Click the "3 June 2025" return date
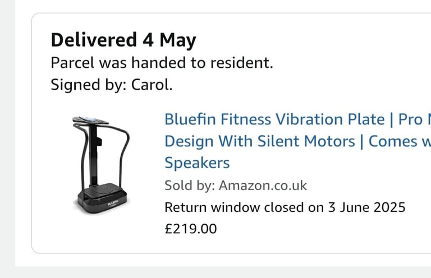Image resolution: width=431 pixels, height=278 pixels. (366, 207)
